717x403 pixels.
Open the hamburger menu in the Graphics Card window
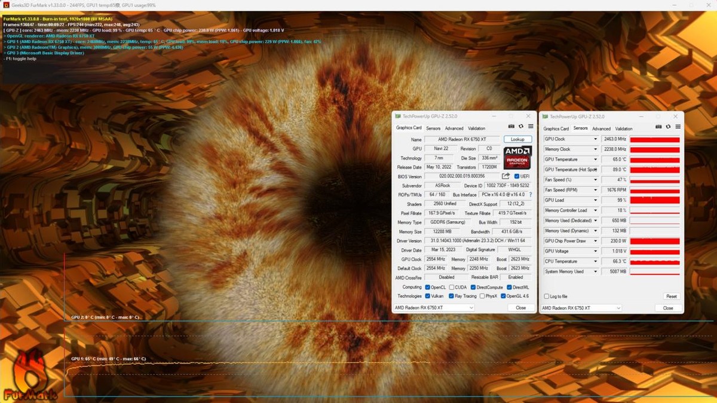(x=530, y=127)
